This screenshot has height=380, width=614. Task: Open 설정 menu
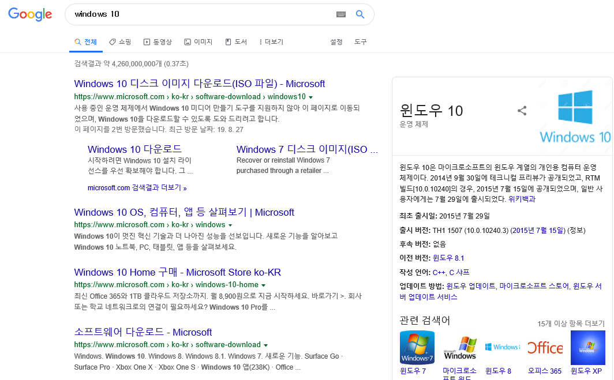(336, 42)
